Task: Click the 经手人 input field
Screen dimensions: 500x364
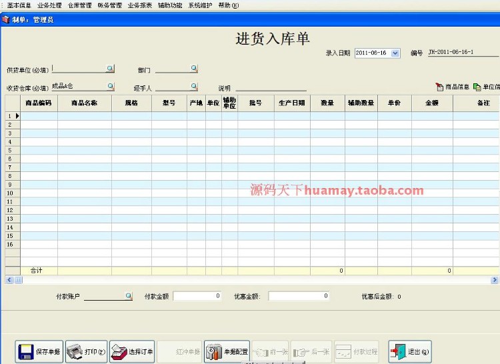Action: pos(173,87)
